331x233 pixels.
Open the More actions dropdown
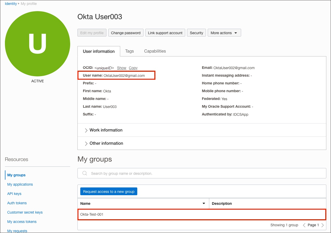click(x=224, y=33)
